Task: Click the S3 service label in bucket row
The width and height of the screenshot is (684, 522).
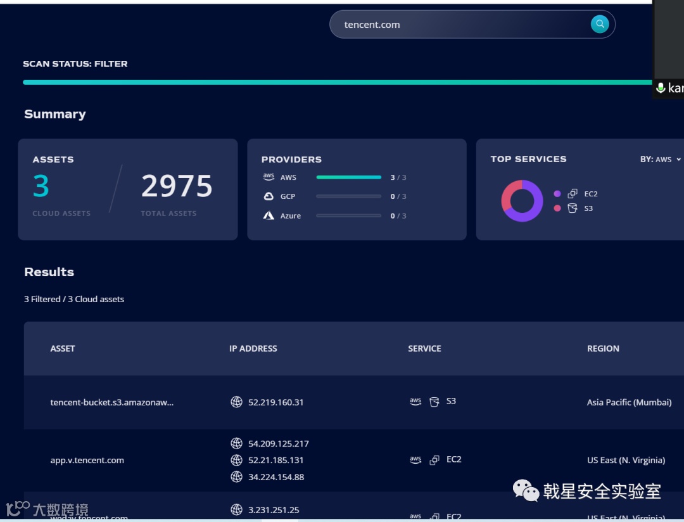Action: (451, 401)
